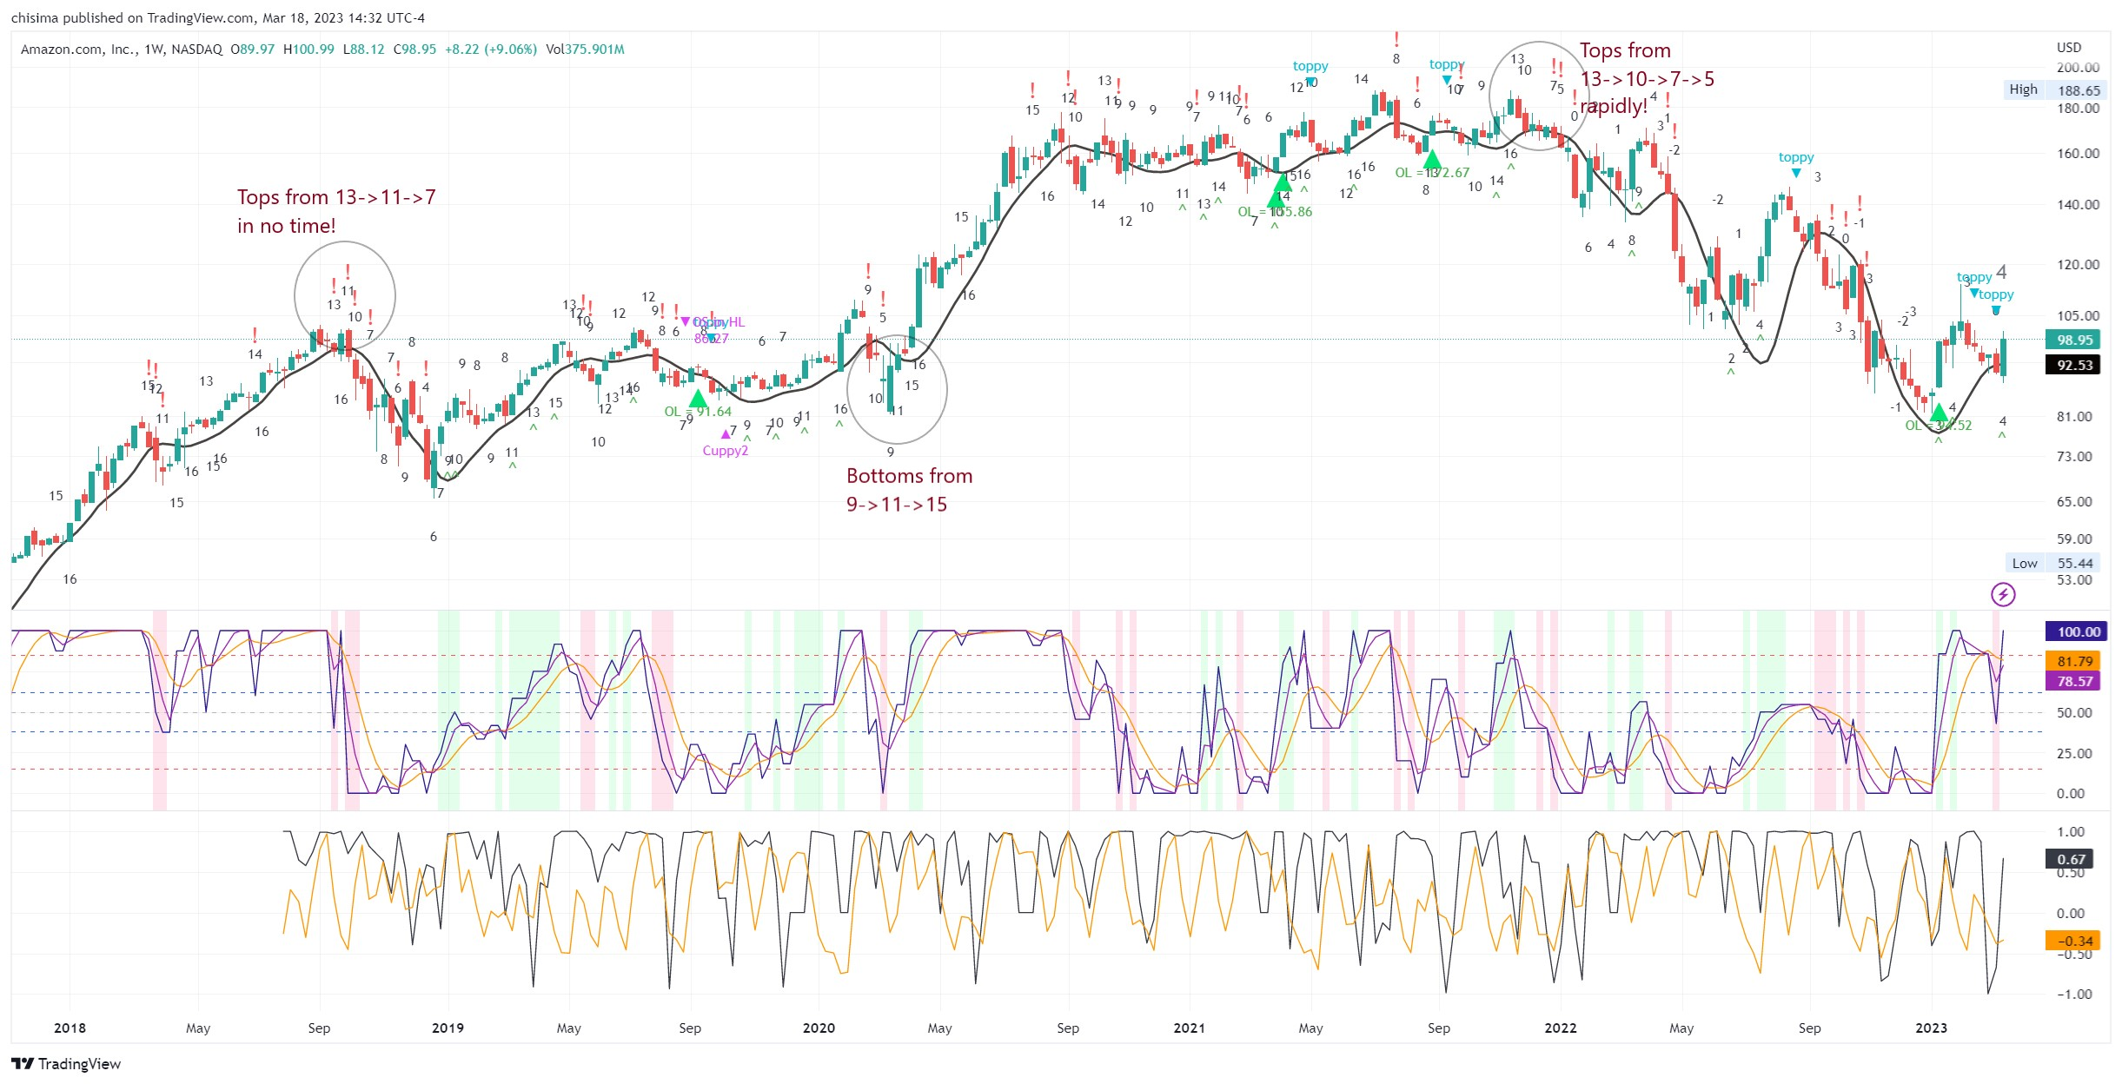This screenshot has height=1084, width=2122.
Task: Click the TradingView logo at bottom left
Action: pos(66,1064)
